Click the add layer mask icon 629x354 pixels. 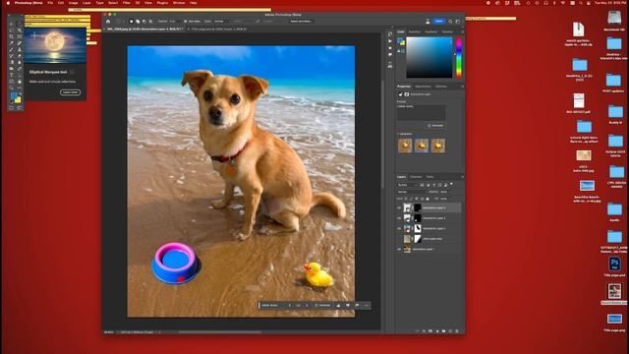pyautogui.click(x=430, y=331)
